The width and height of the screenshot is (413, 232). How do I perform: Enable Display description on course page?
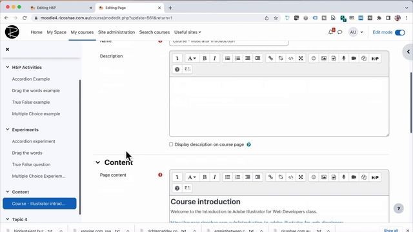pyautogui.click(x=171, y=144)
